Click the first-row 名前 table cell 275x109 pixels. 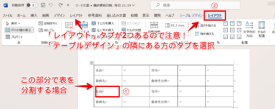(108, 70)
